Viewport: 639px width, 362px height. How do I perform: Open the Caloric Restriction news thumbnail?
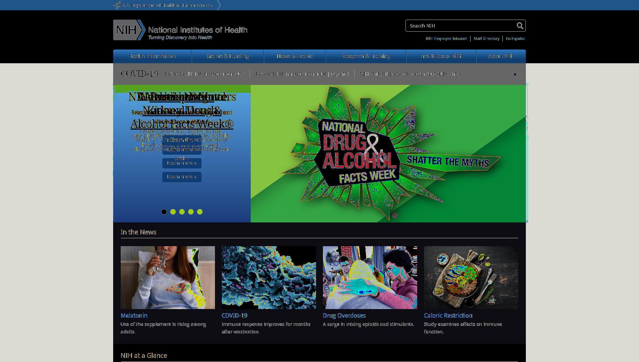pos(471,277)
